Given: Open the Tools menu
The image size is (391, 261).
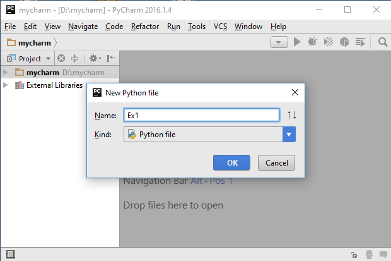Looking at the screenshot, I should [197, 27].
